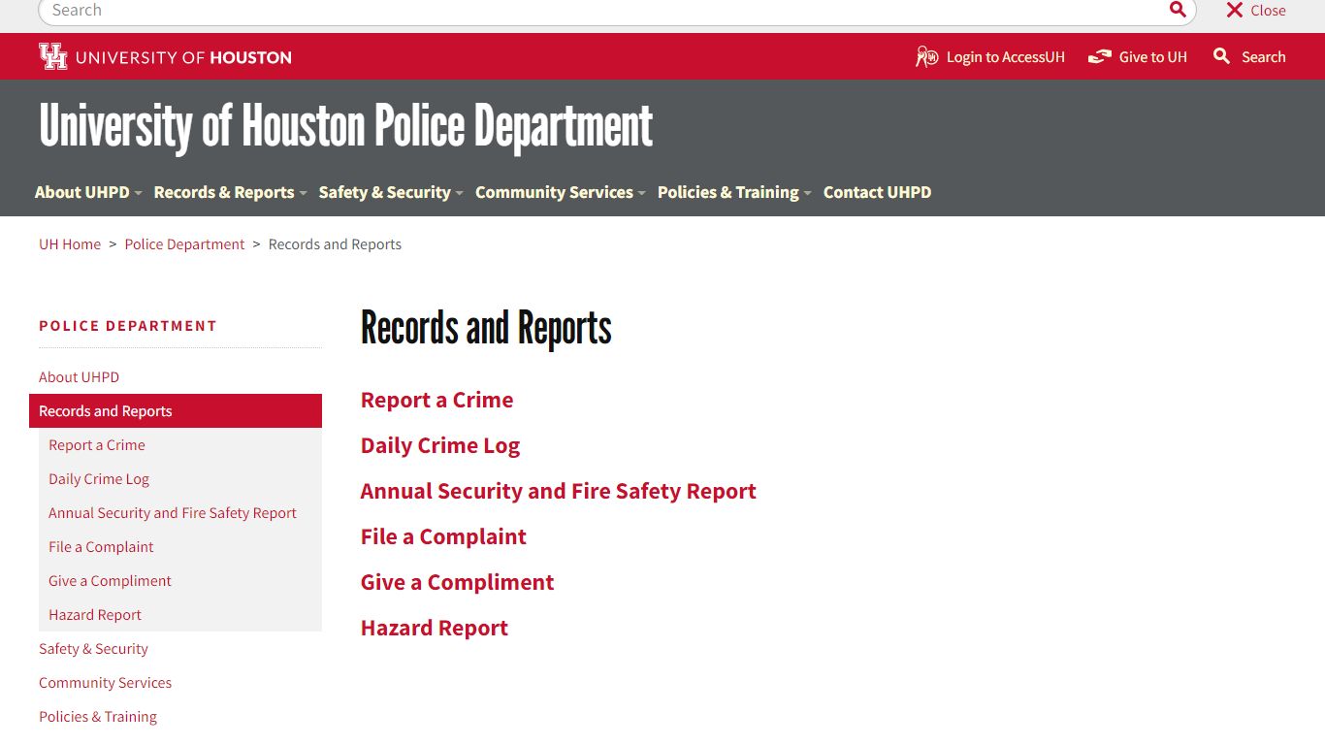Open Daily Crime Log in sidebar
The image size is (1325, 745).
tap(99, 479)
